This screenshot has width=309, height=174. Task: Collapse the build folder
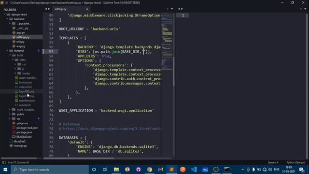pyautogui.click(x=10, y=55)
